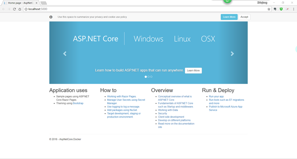Screen dimensions: 297x159
Task: Open the Bootstrap link
Action: 78,103
